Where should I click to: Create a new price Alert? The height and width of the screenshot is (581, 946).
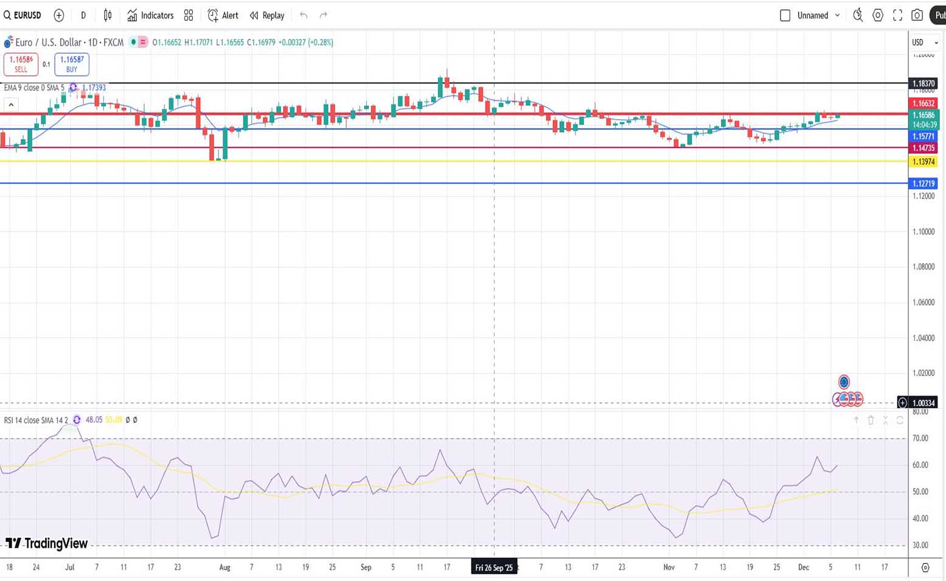click(x=223, y=15)
